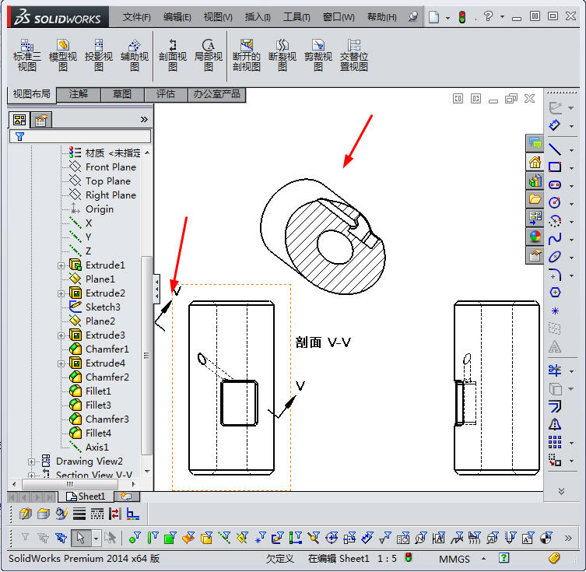Select the 局部视图 (Detail View) tool
The image size is (586, 572).
[209, 55]
